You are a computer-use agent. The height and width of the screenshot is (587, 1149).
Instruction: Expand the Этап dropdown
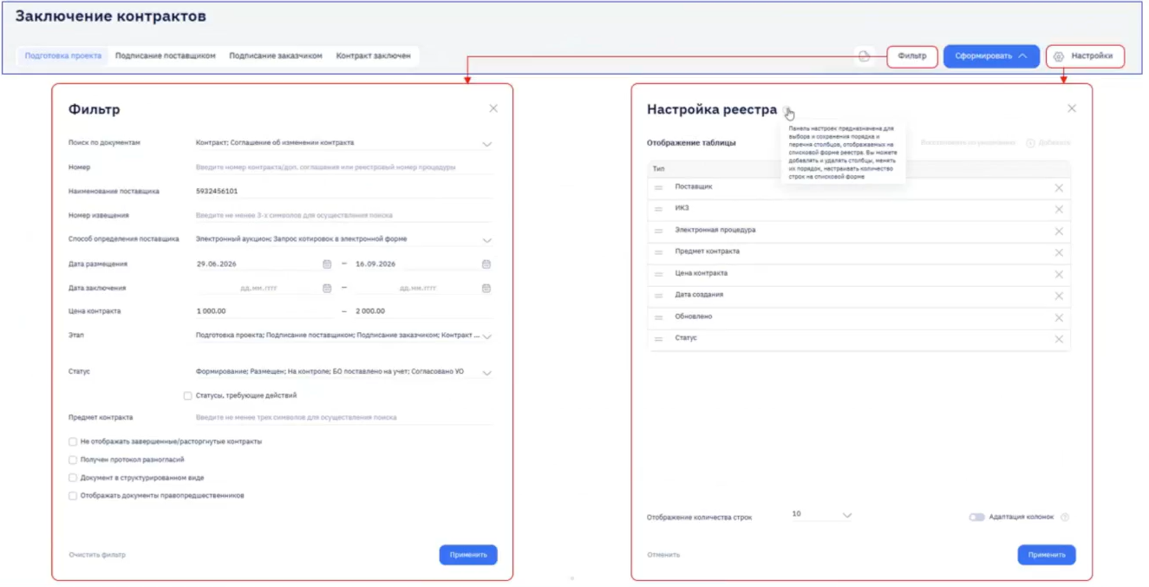486,336
